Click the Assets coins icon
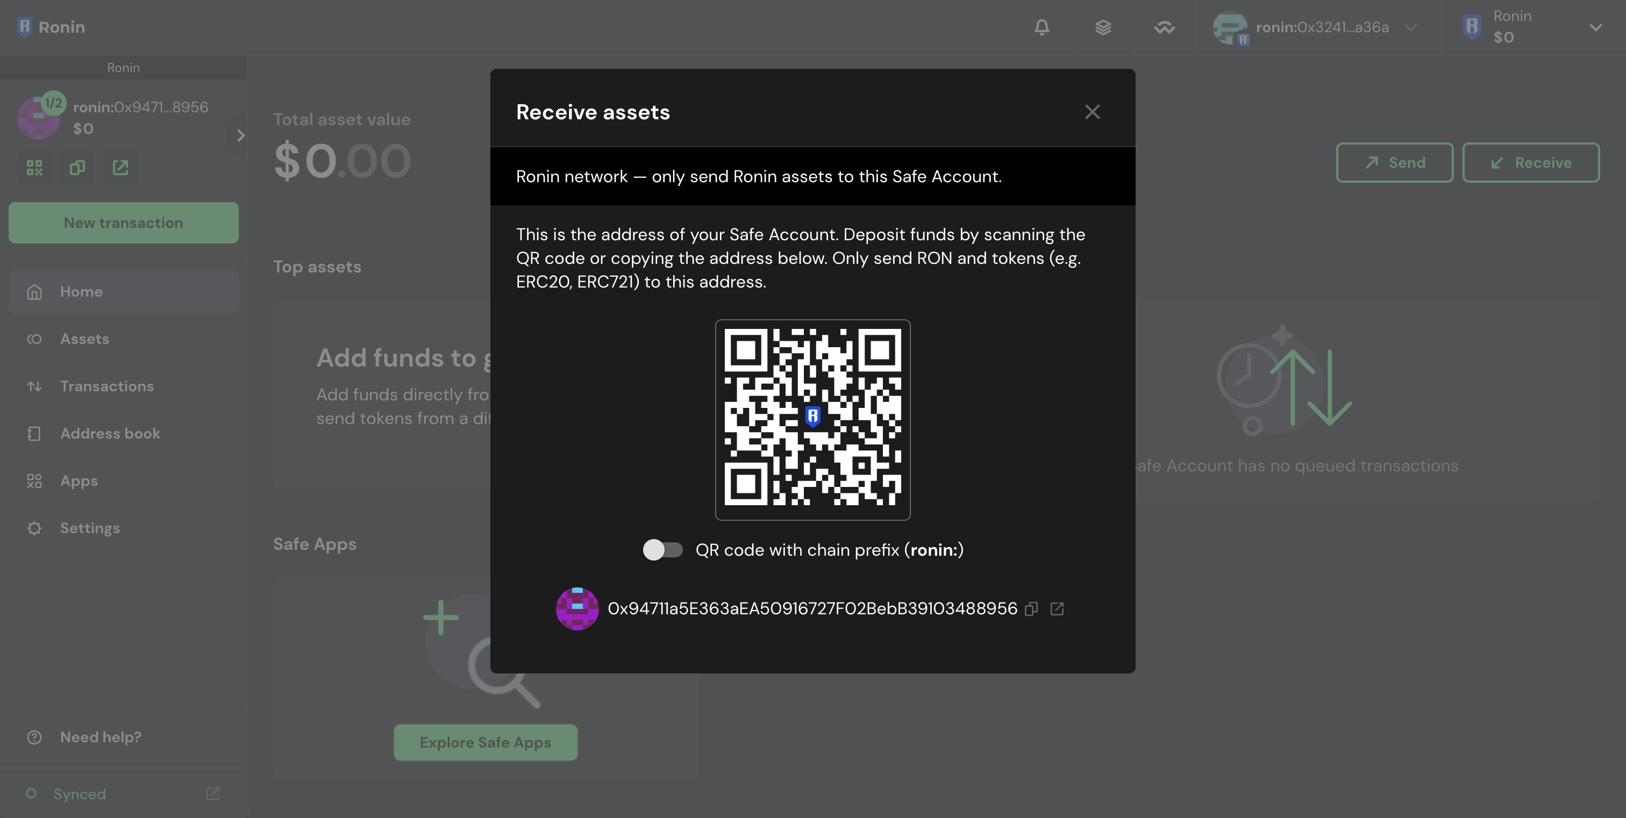Viewport: 1626px width, 818px height. coord(34,339)
